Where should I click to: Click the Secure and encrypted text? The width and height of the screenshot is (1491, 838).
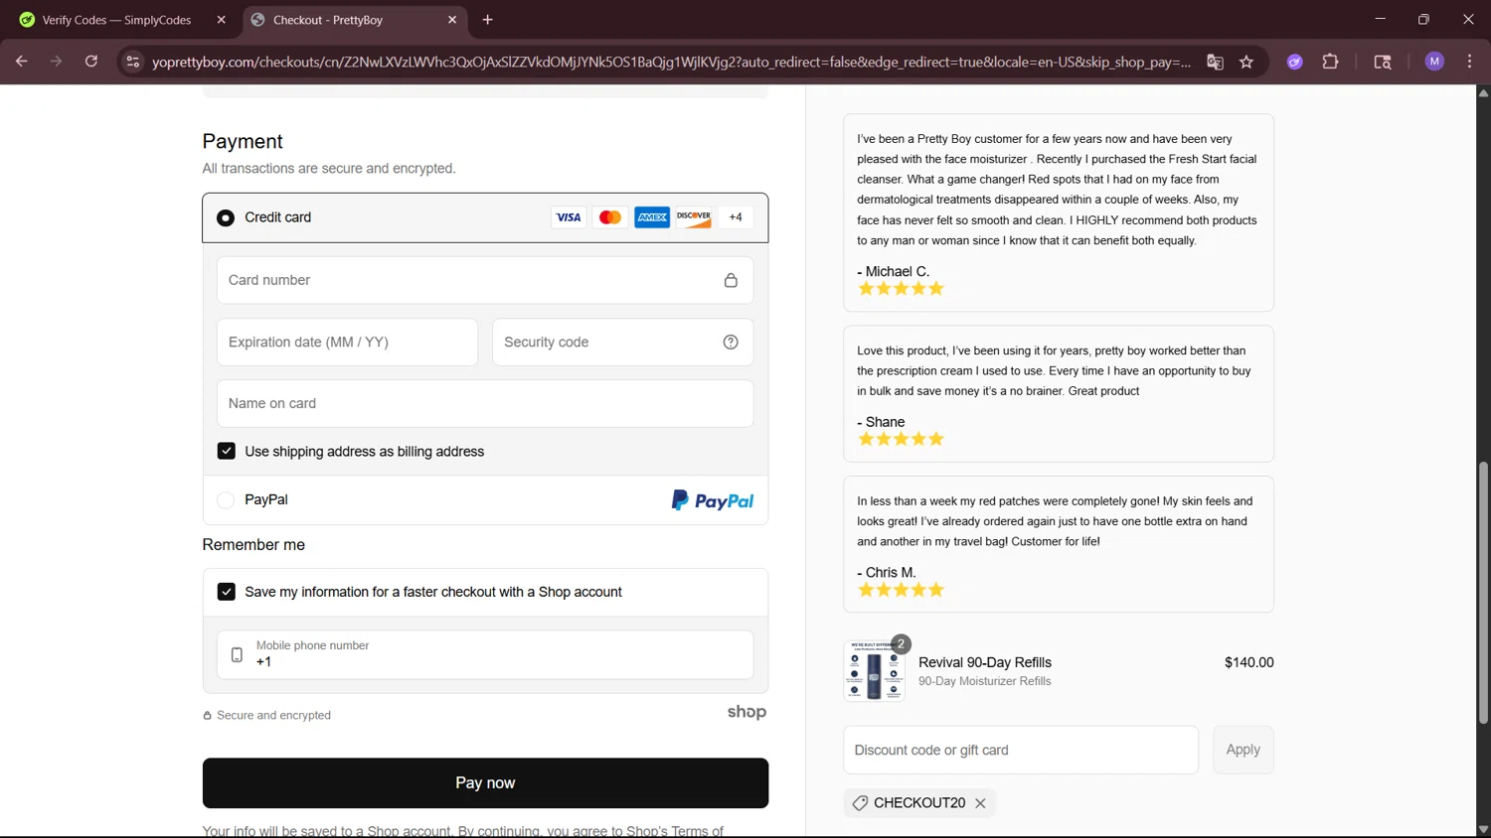tap(273, 715)
